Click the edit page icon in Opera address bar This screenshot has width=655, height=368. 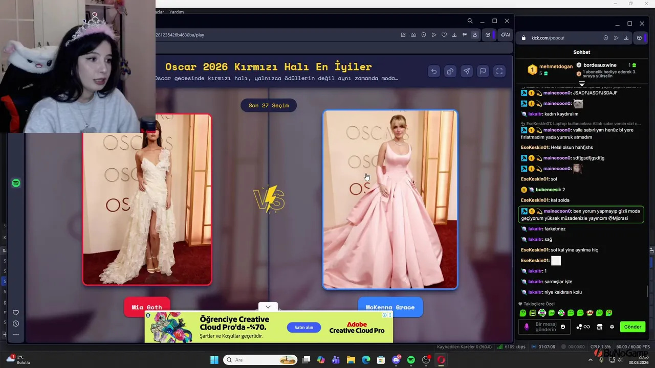coord(403,35)
